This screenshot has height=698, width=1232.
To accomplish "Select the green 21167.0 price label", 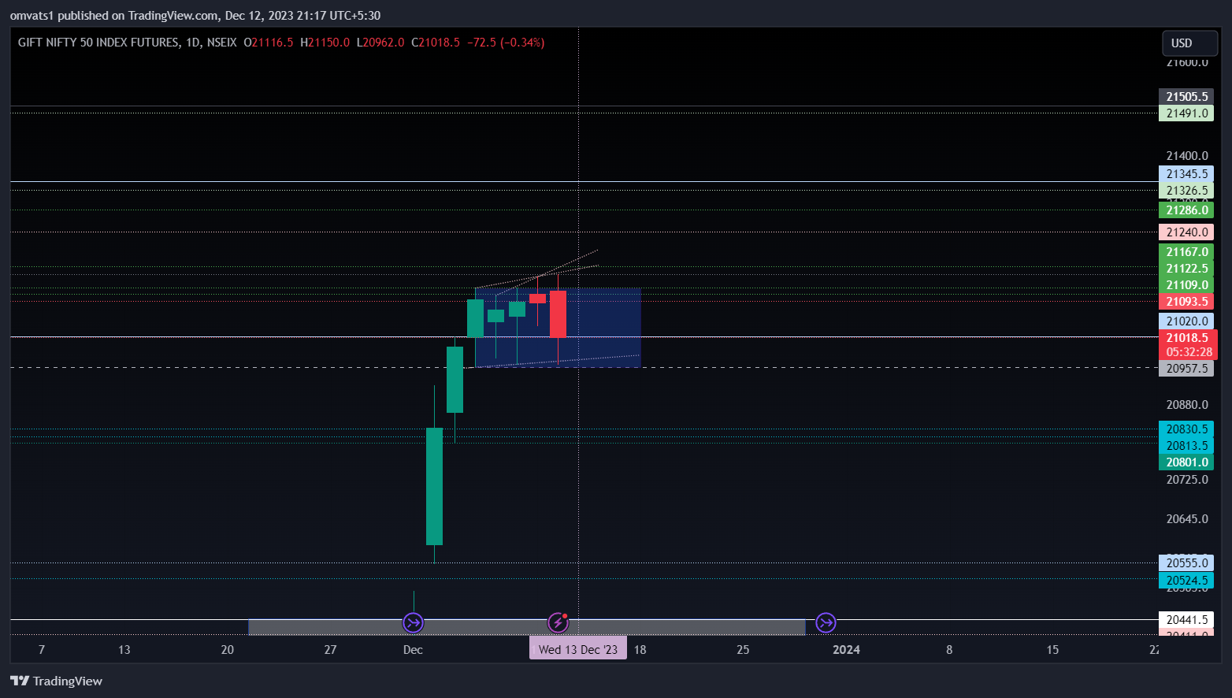I will [1186, 252].
